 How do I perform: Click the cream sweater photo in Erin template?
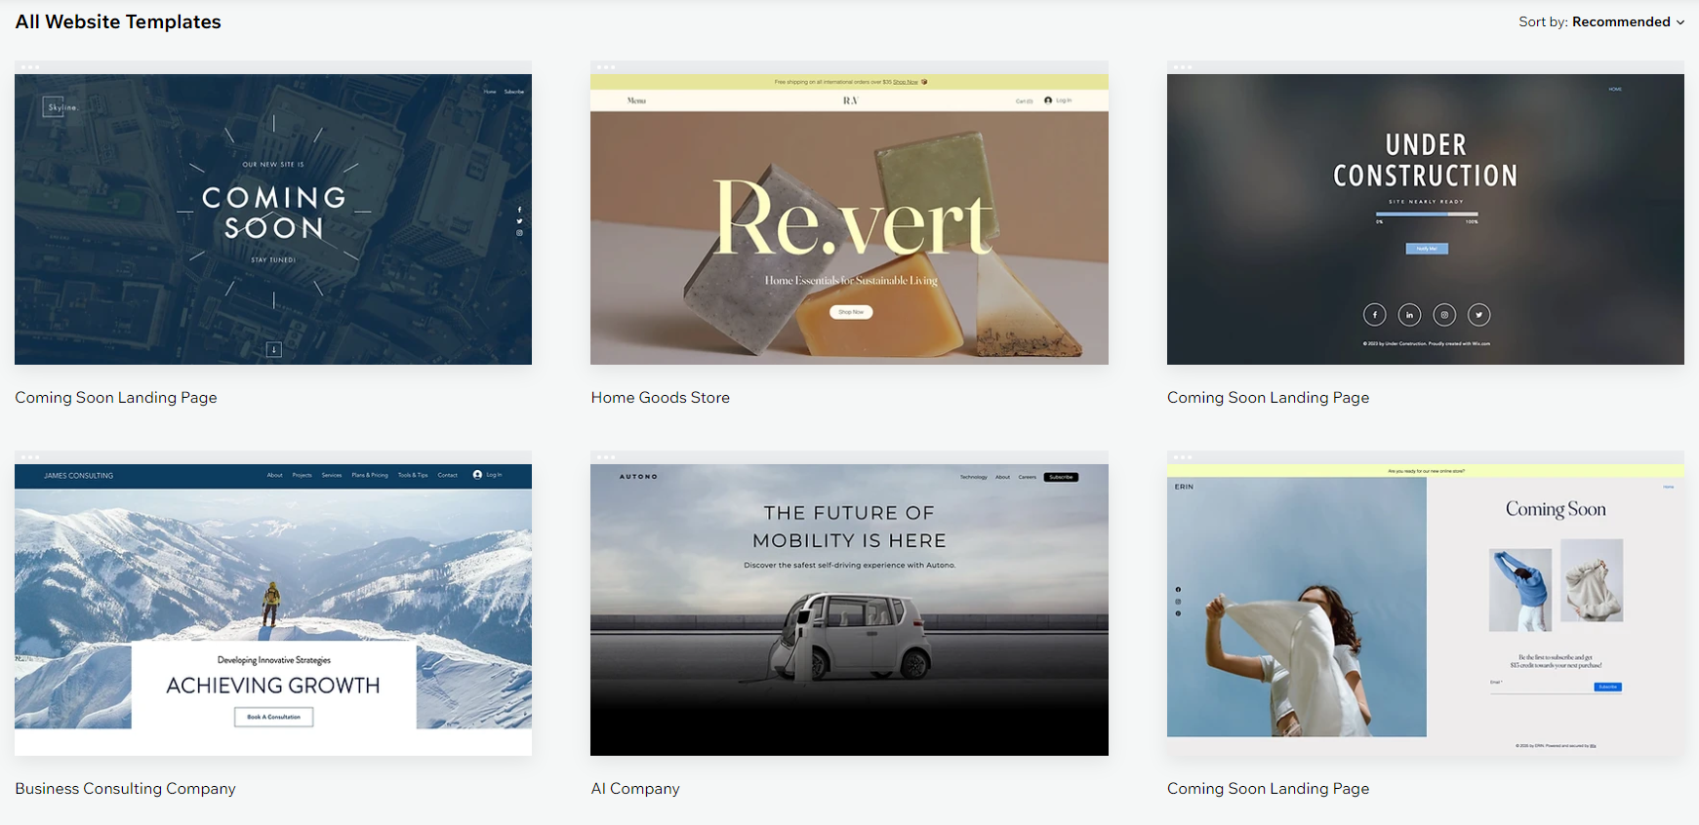(1592, 580)
